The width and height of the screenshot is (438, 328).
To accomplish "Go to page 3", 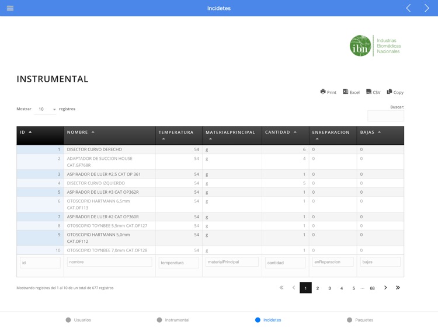I will pyautogui.click(x=329, y=288).
